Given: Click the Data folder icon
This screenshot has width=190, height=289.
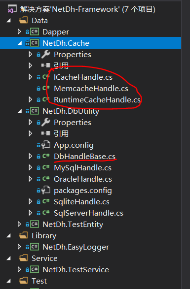Looking at the screenshot, I should (24, 21).
